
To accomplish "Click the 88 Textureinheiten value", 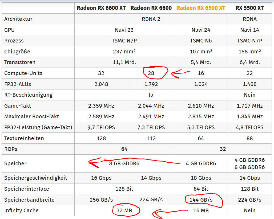I will [x=249, y=138].
